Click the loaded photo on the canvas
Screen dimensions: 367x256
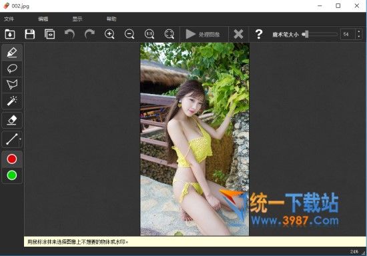pos(194,139)
